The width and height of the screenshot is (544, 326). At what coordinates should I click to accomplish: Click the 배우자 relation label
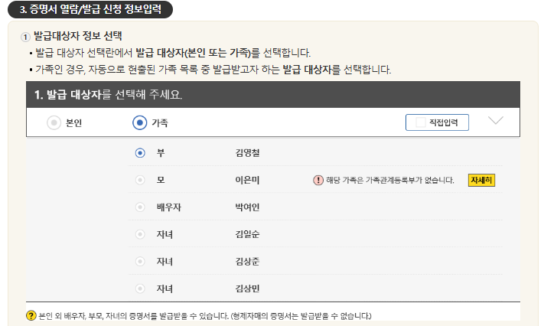click(x=169, y=207)
